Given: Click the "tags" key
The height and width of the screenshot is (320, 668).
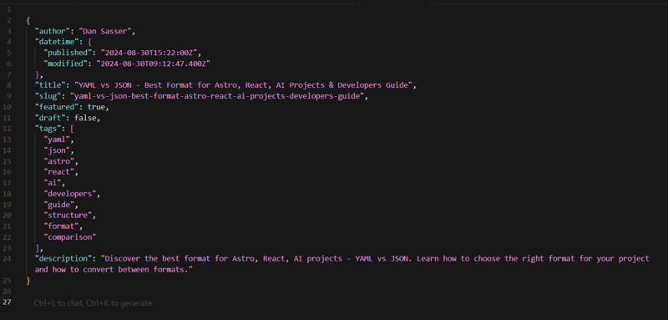Looking at the screenshot, I should [x=48, y=129].
